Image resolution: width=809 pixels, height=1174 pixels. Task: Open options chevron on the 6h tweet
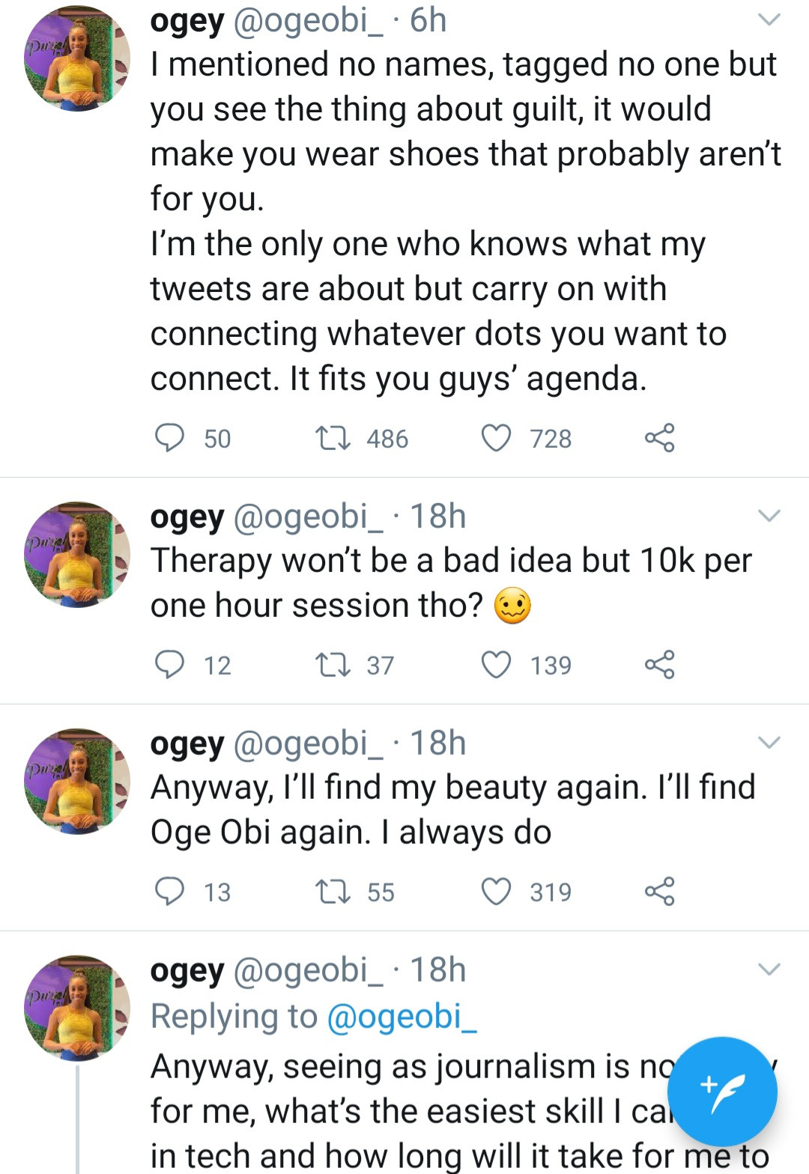point(769,20)
